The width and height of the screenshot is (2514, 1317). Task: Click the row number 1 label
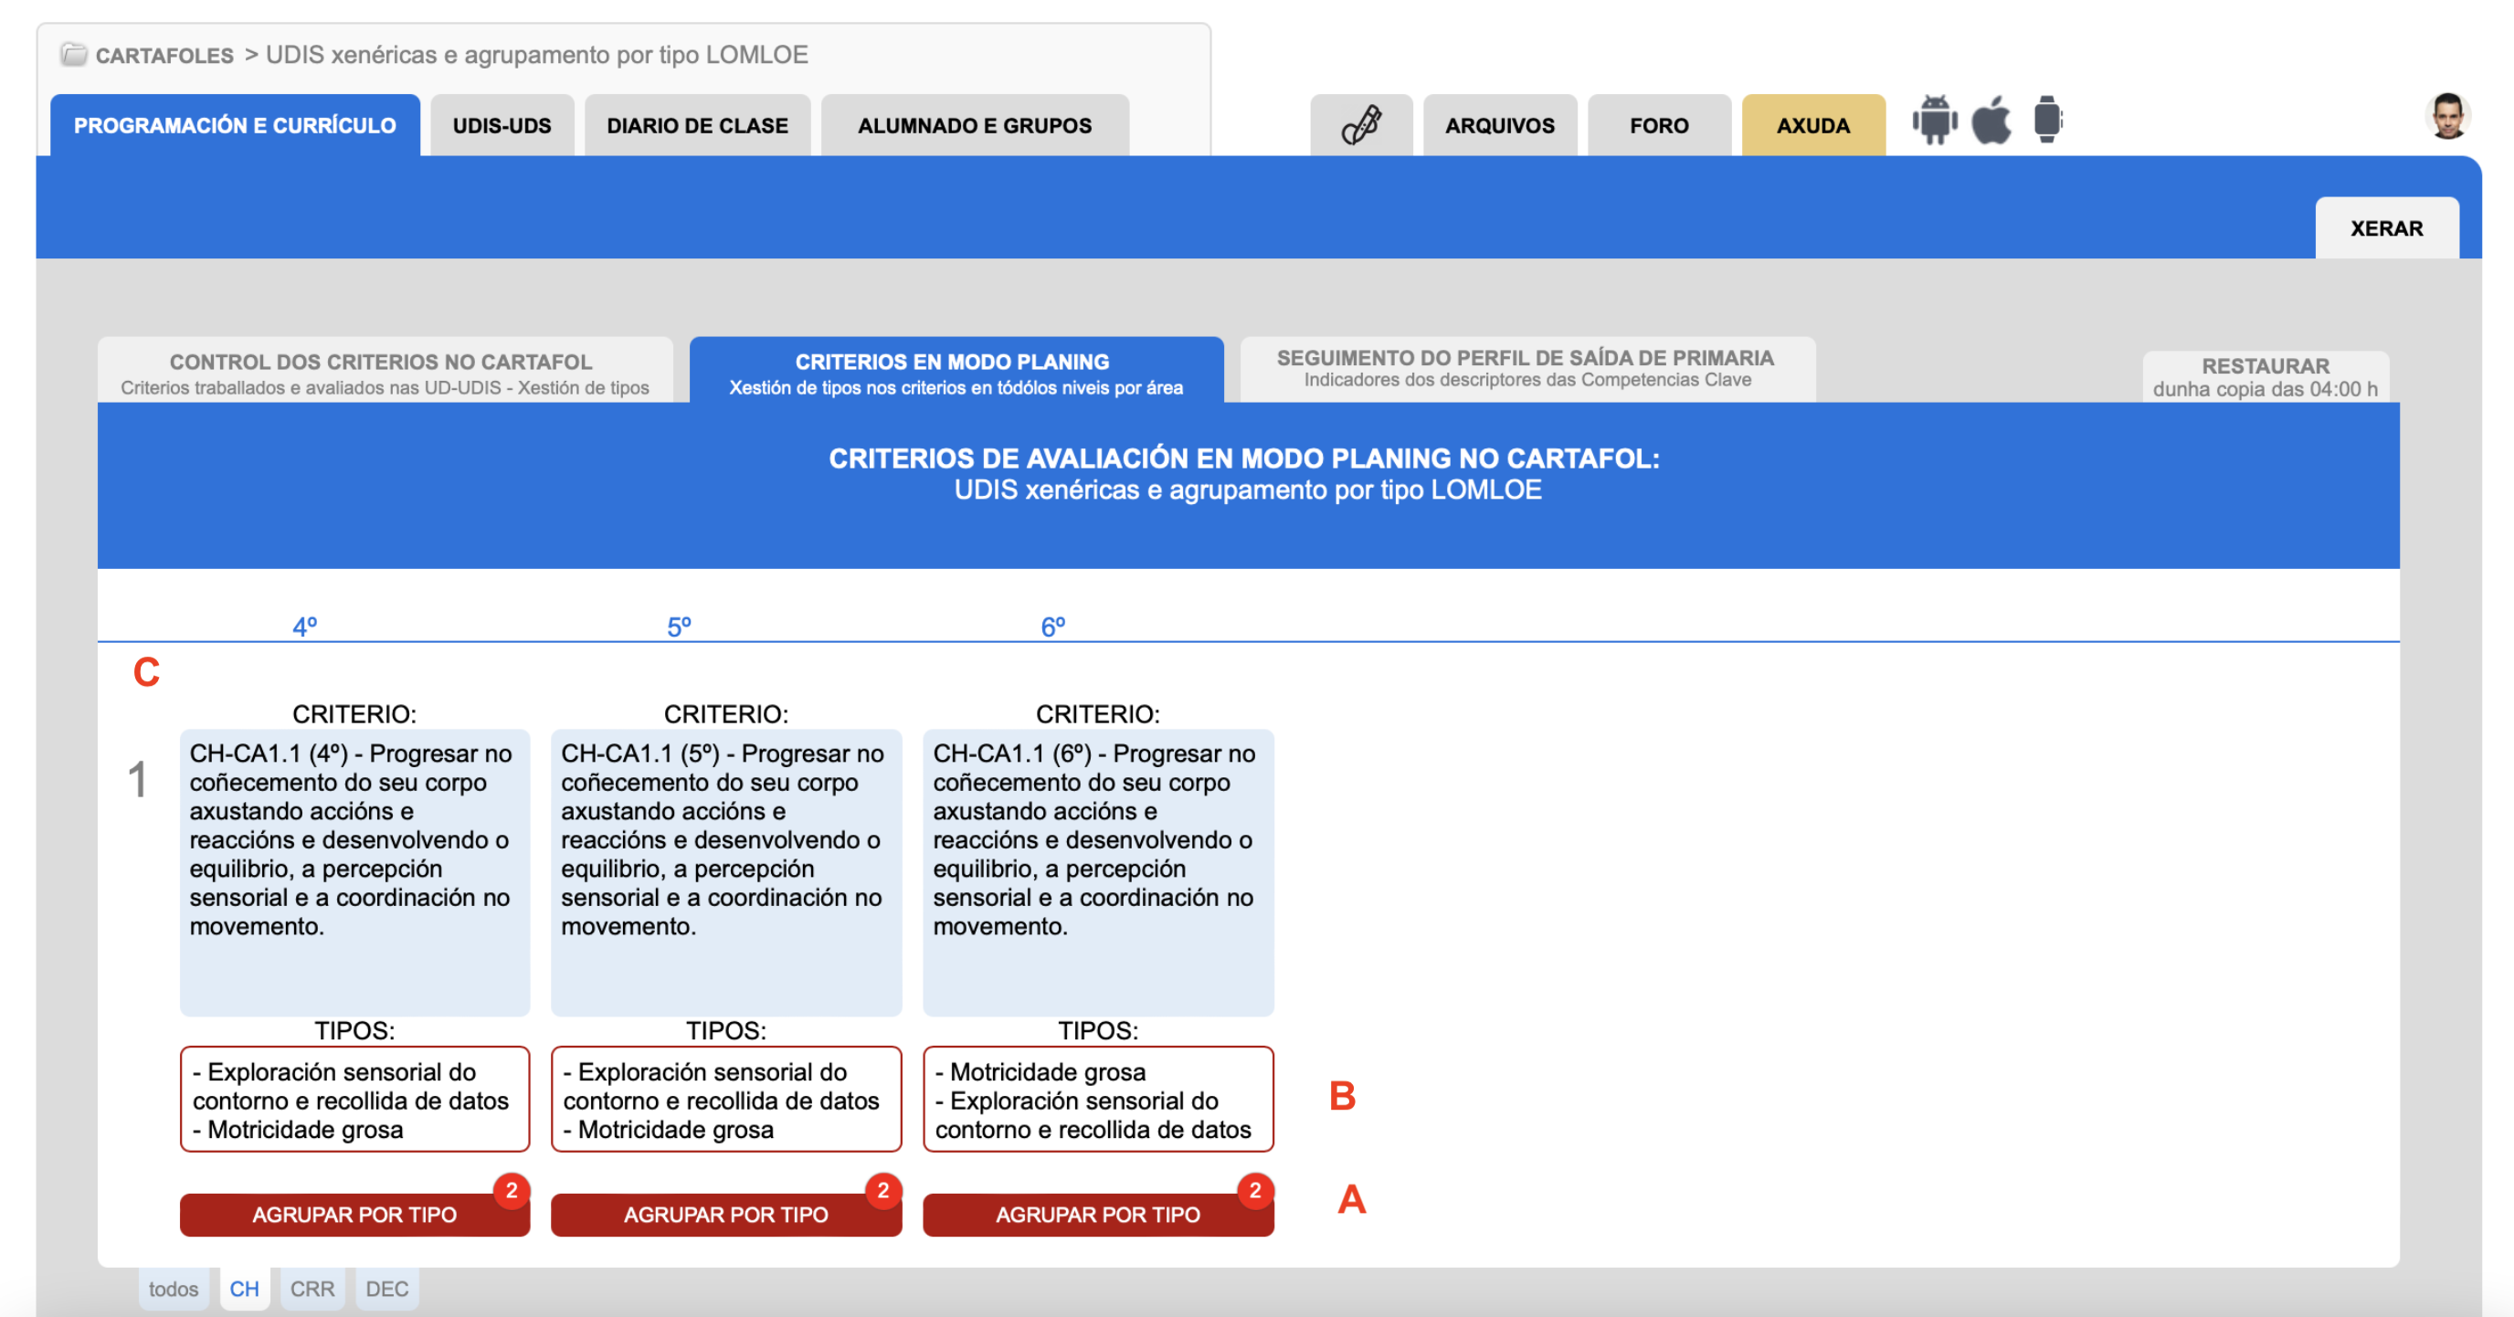(138, 779)
